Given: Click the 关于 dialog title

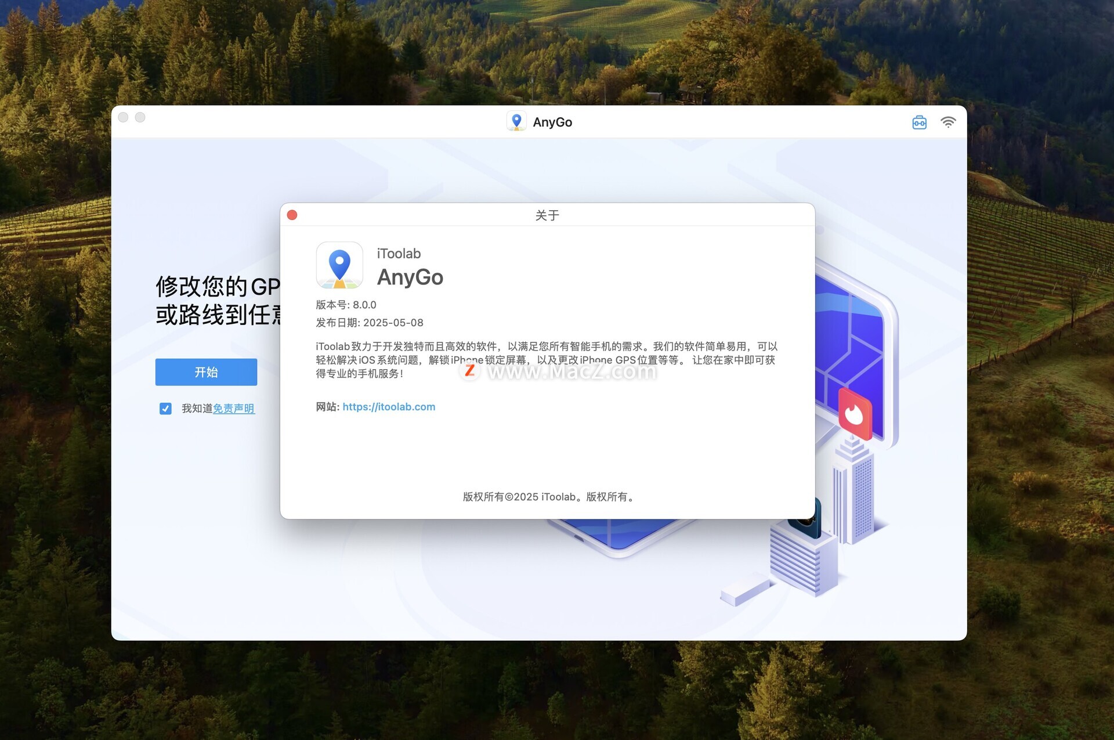Looking at the screenshot, I should 547,215.
